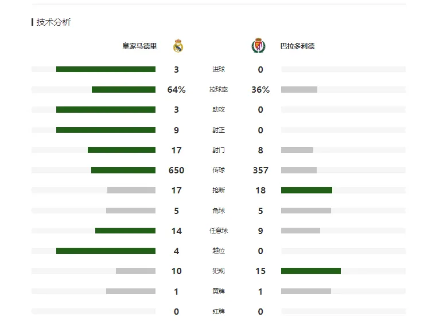Click Valladolid's green 抢断 tackles bar

[306, 191]
